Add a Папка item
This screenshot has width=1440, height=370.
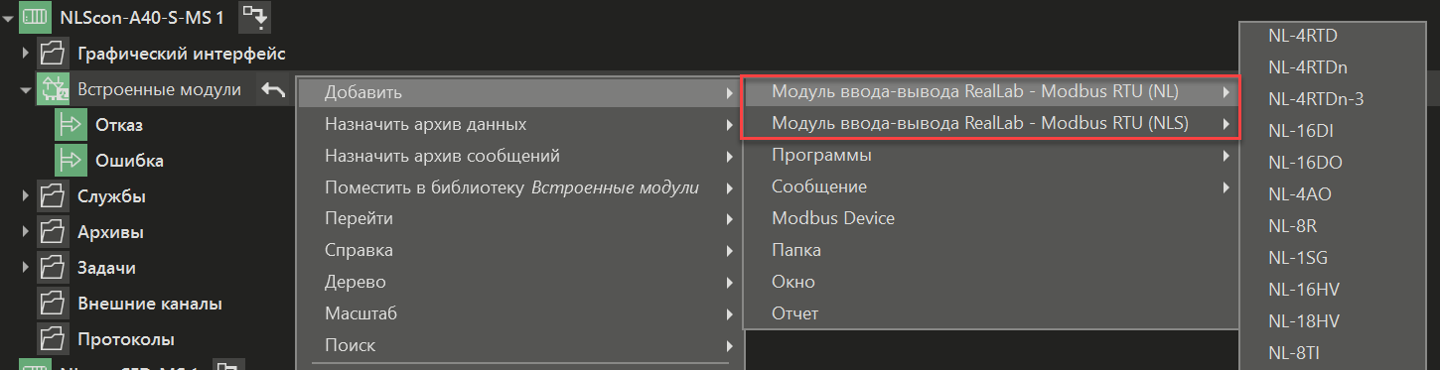coord(991,250)
